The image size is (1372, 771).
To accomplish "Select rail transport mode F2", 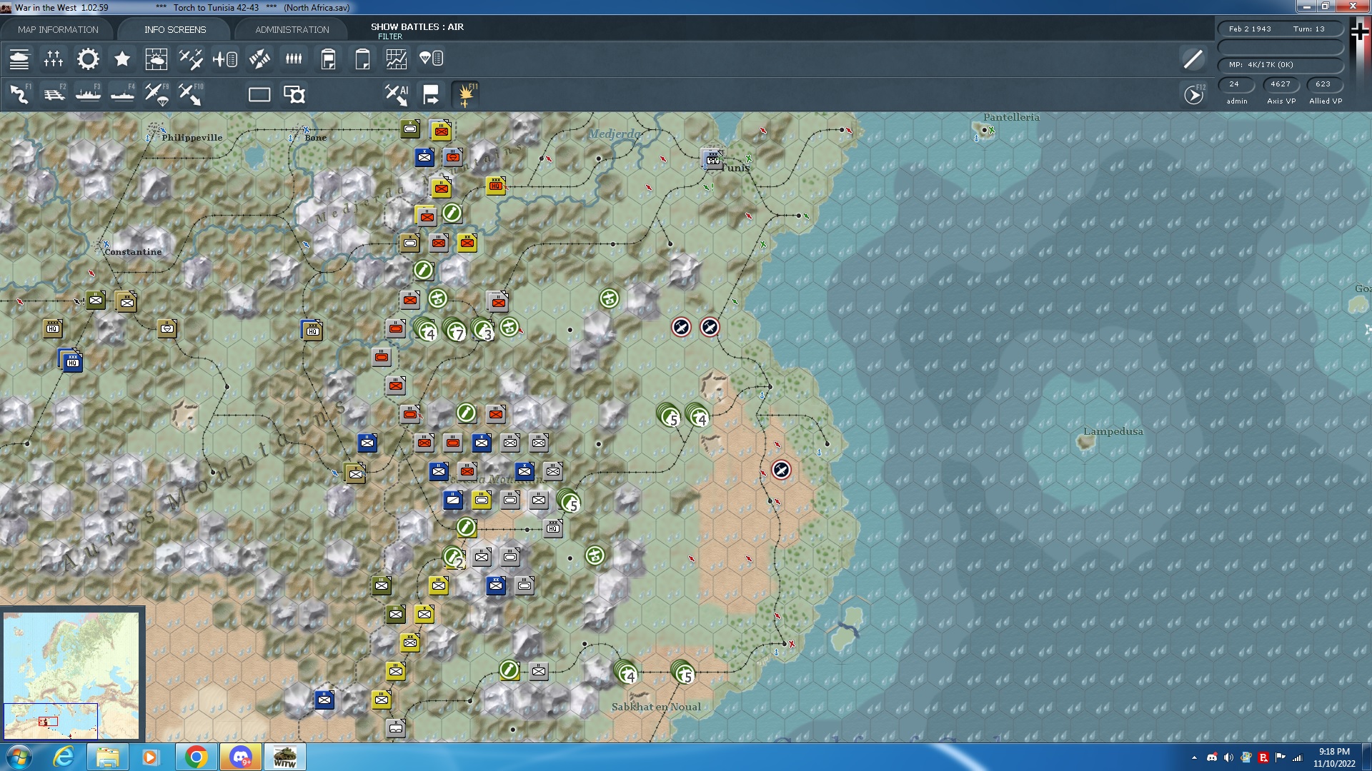I will pyautogui.click(x=54, y=94).
